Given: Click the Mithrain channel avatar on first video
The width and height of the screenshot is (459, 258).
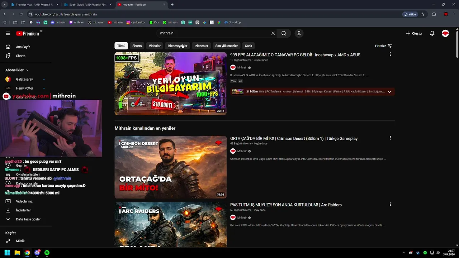Looking at the screenshot, I should (x=233, y=67).
